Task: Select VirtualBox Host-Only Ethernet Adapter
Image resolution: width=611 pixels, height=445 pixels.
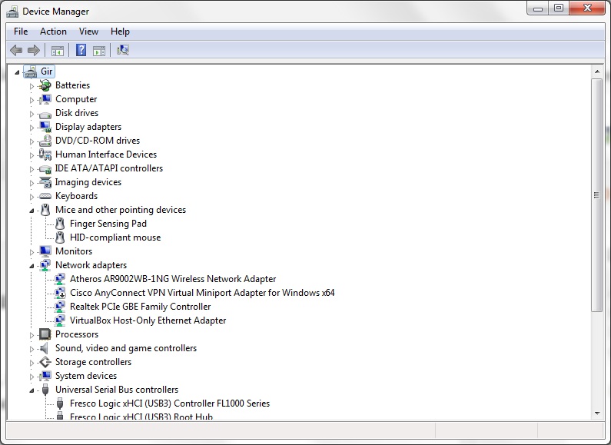Action: tap(148, 320)
